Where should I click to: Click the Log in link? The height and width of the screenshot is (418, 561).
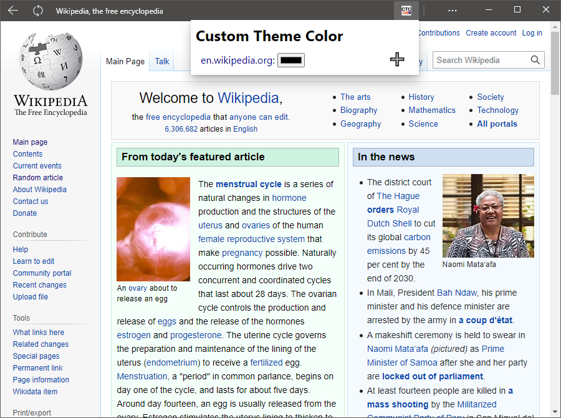532,32
